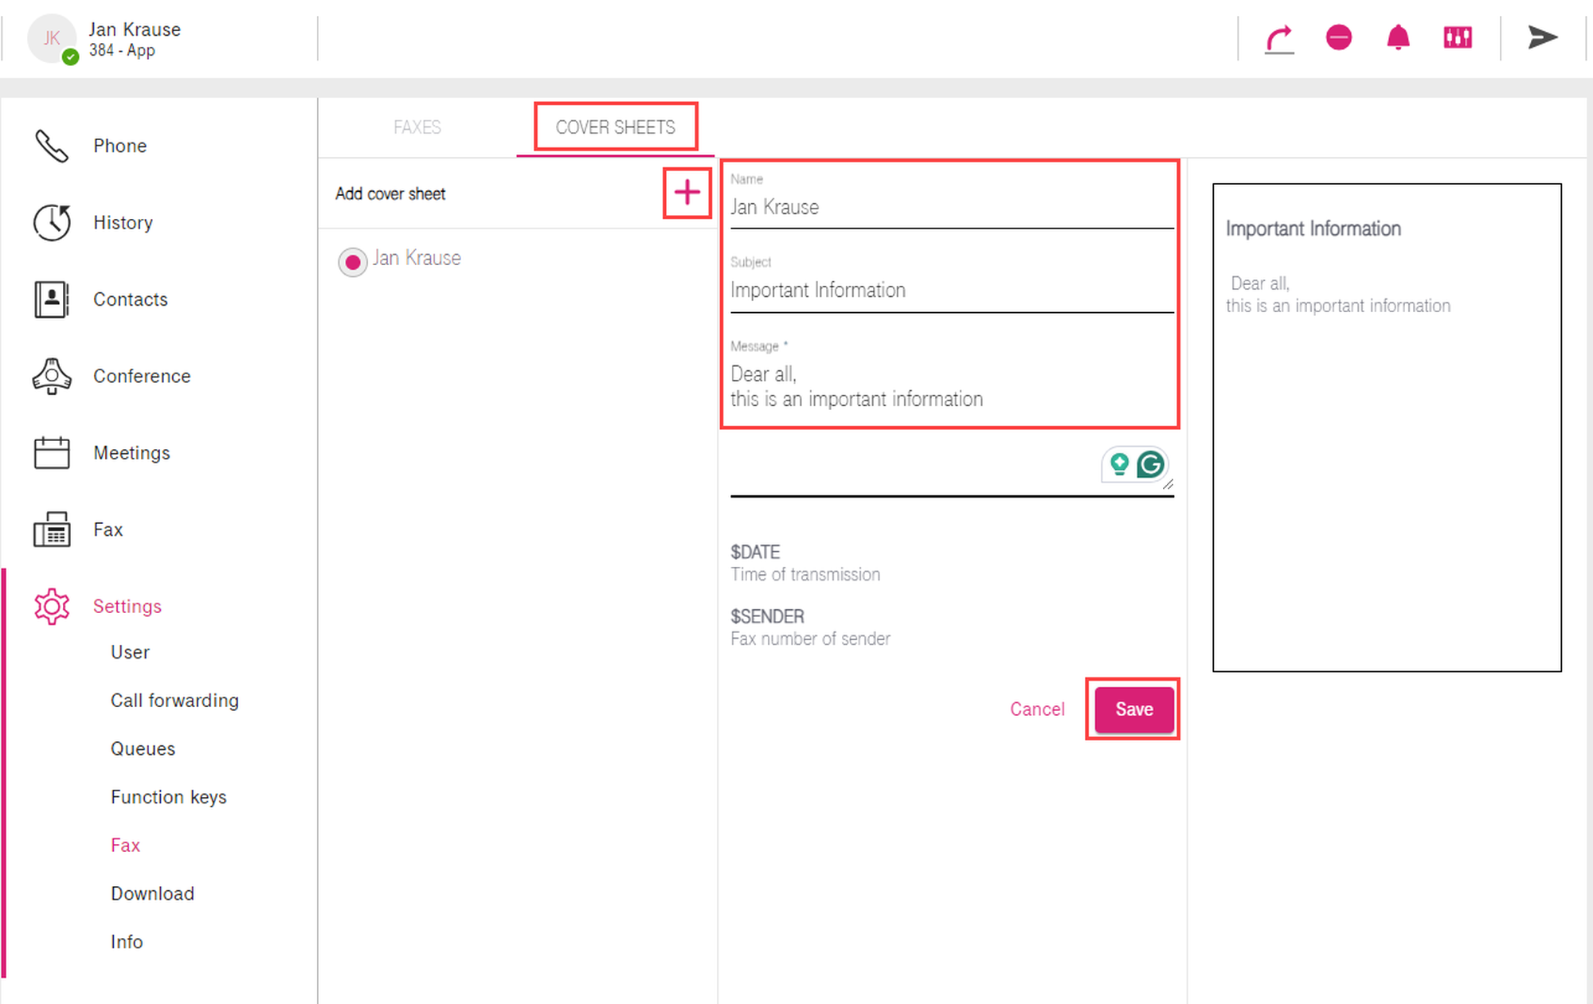Viewport: 1593px width, 1004px height.
Task: Open Phone from the sidebar
Action: 119,146
